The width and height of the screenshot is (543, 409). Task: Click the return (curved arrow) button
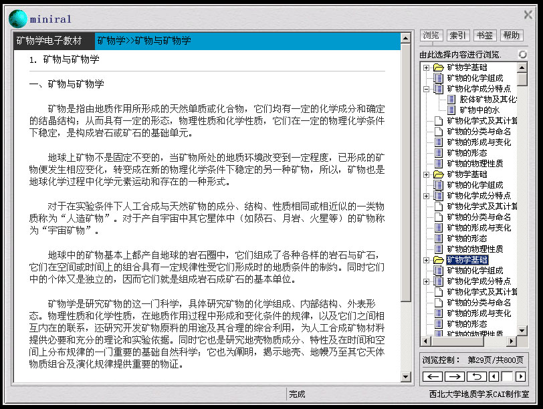point(477,376)
